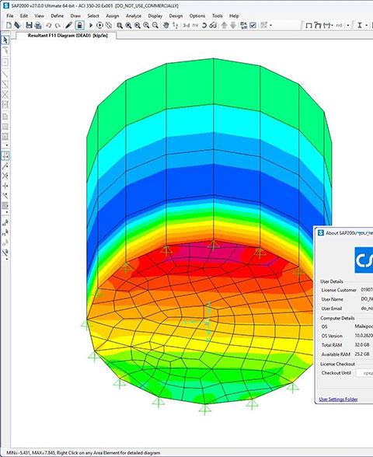Open the View menu
The image size is (373, 457).
coord(39,16)
